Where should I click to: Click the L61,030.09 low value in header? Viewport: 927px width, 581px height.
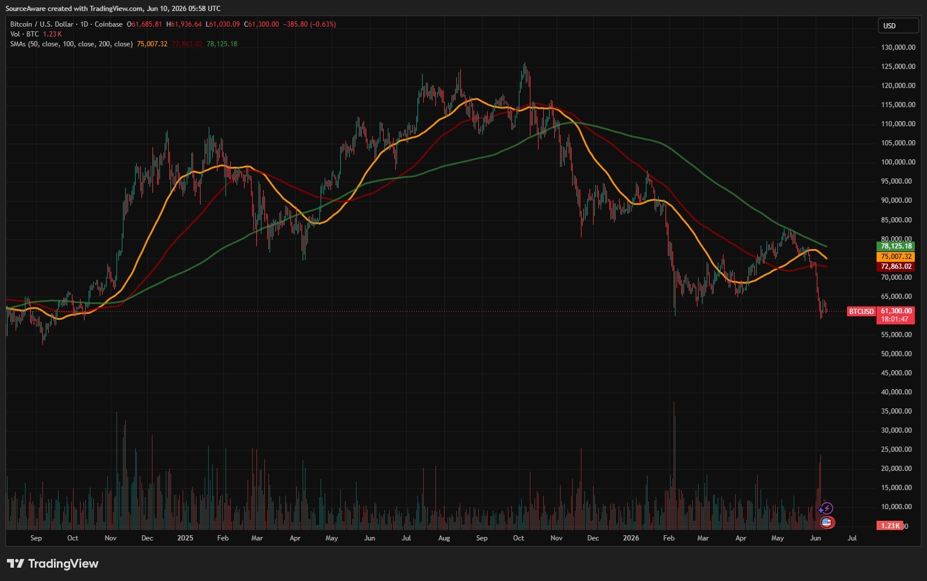223,24
